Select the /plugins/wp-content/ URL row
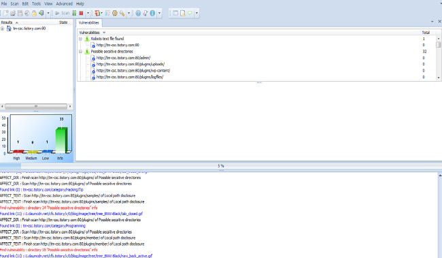The image size is (442, 258). 256,71
